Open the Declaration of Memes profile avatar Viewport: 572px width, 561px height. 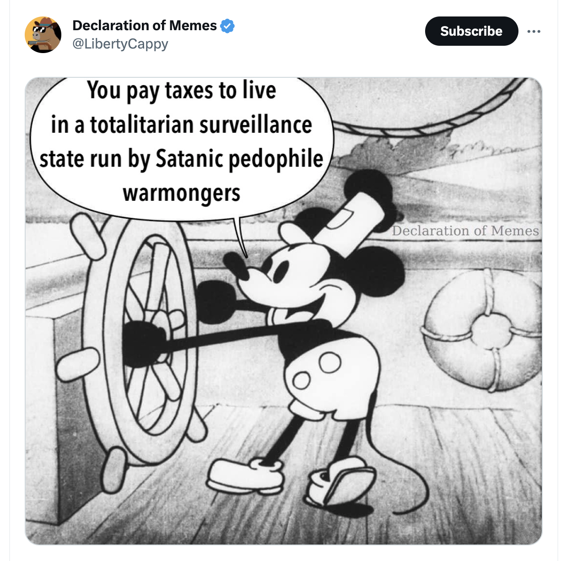click(x=43, y=35)
